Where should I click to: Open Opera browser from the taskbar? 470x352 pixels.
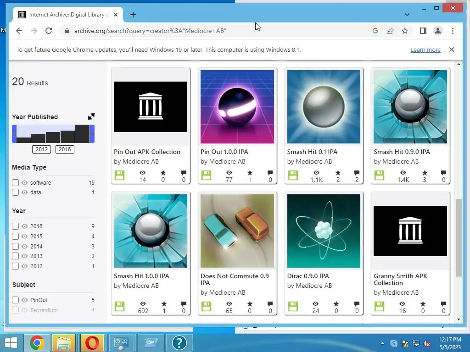(x=92, y=343)
